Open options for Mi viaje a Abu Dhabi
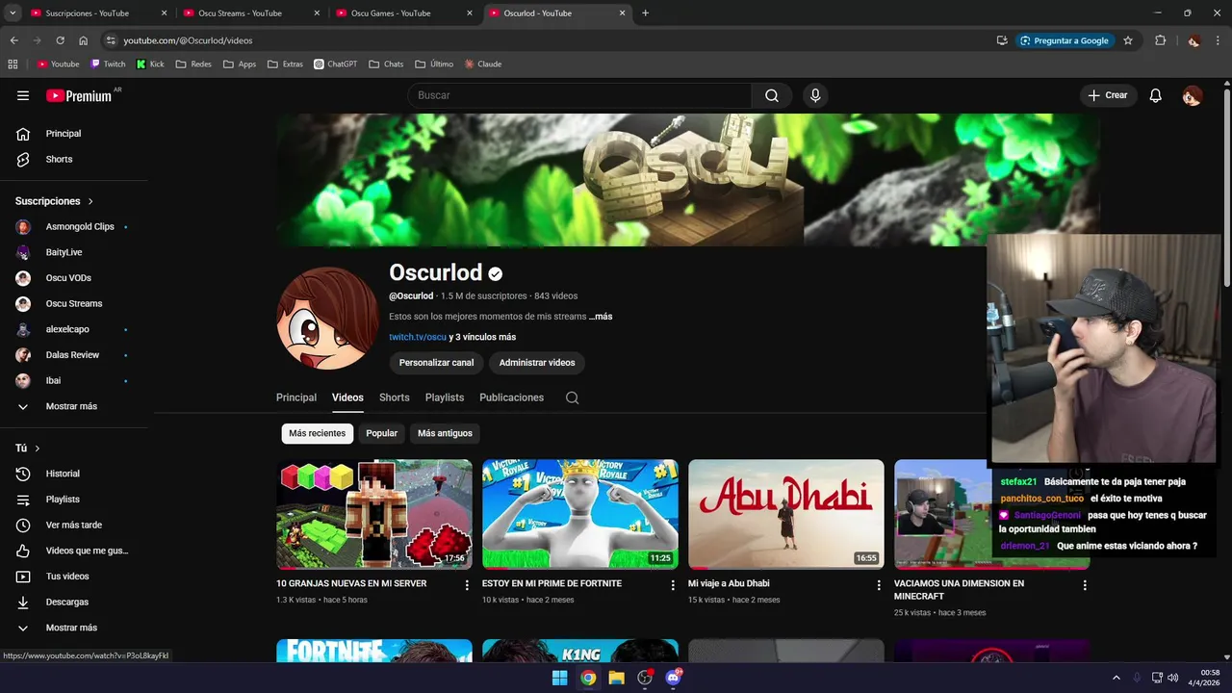 (x=878, y=584)
